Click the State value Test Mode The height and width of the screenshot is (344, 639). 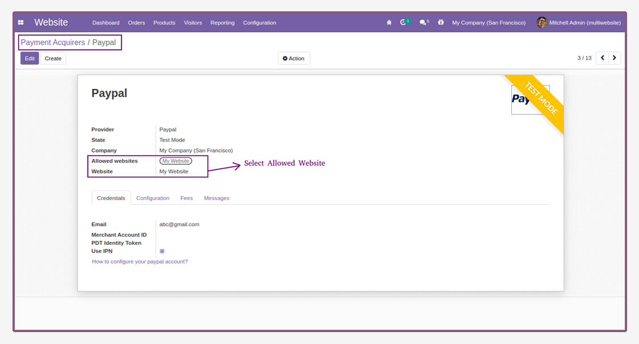click(x=172, y=139)
